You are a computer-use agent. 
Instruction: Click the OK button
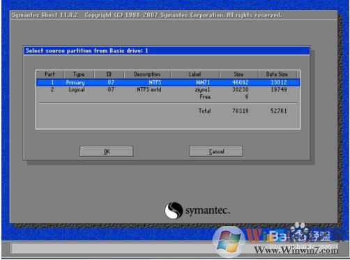point(107,151)
